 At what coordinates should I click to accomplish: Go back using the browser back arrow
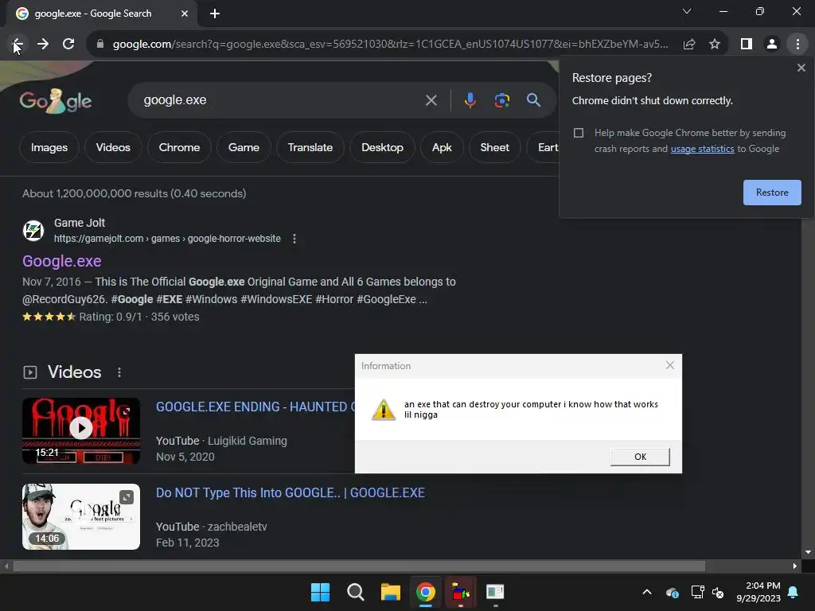tap(18, 45)
